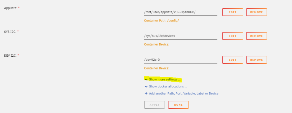Viewport: 292px width, 113px height.
Task: Edit the SYS I2C device entry
Action: tap(233, 36)
